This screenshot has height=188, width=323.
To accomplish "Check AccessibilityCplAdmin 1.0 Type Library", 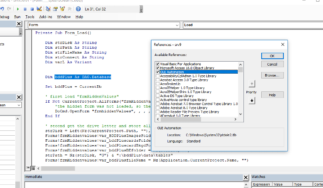I will (157, 76).
